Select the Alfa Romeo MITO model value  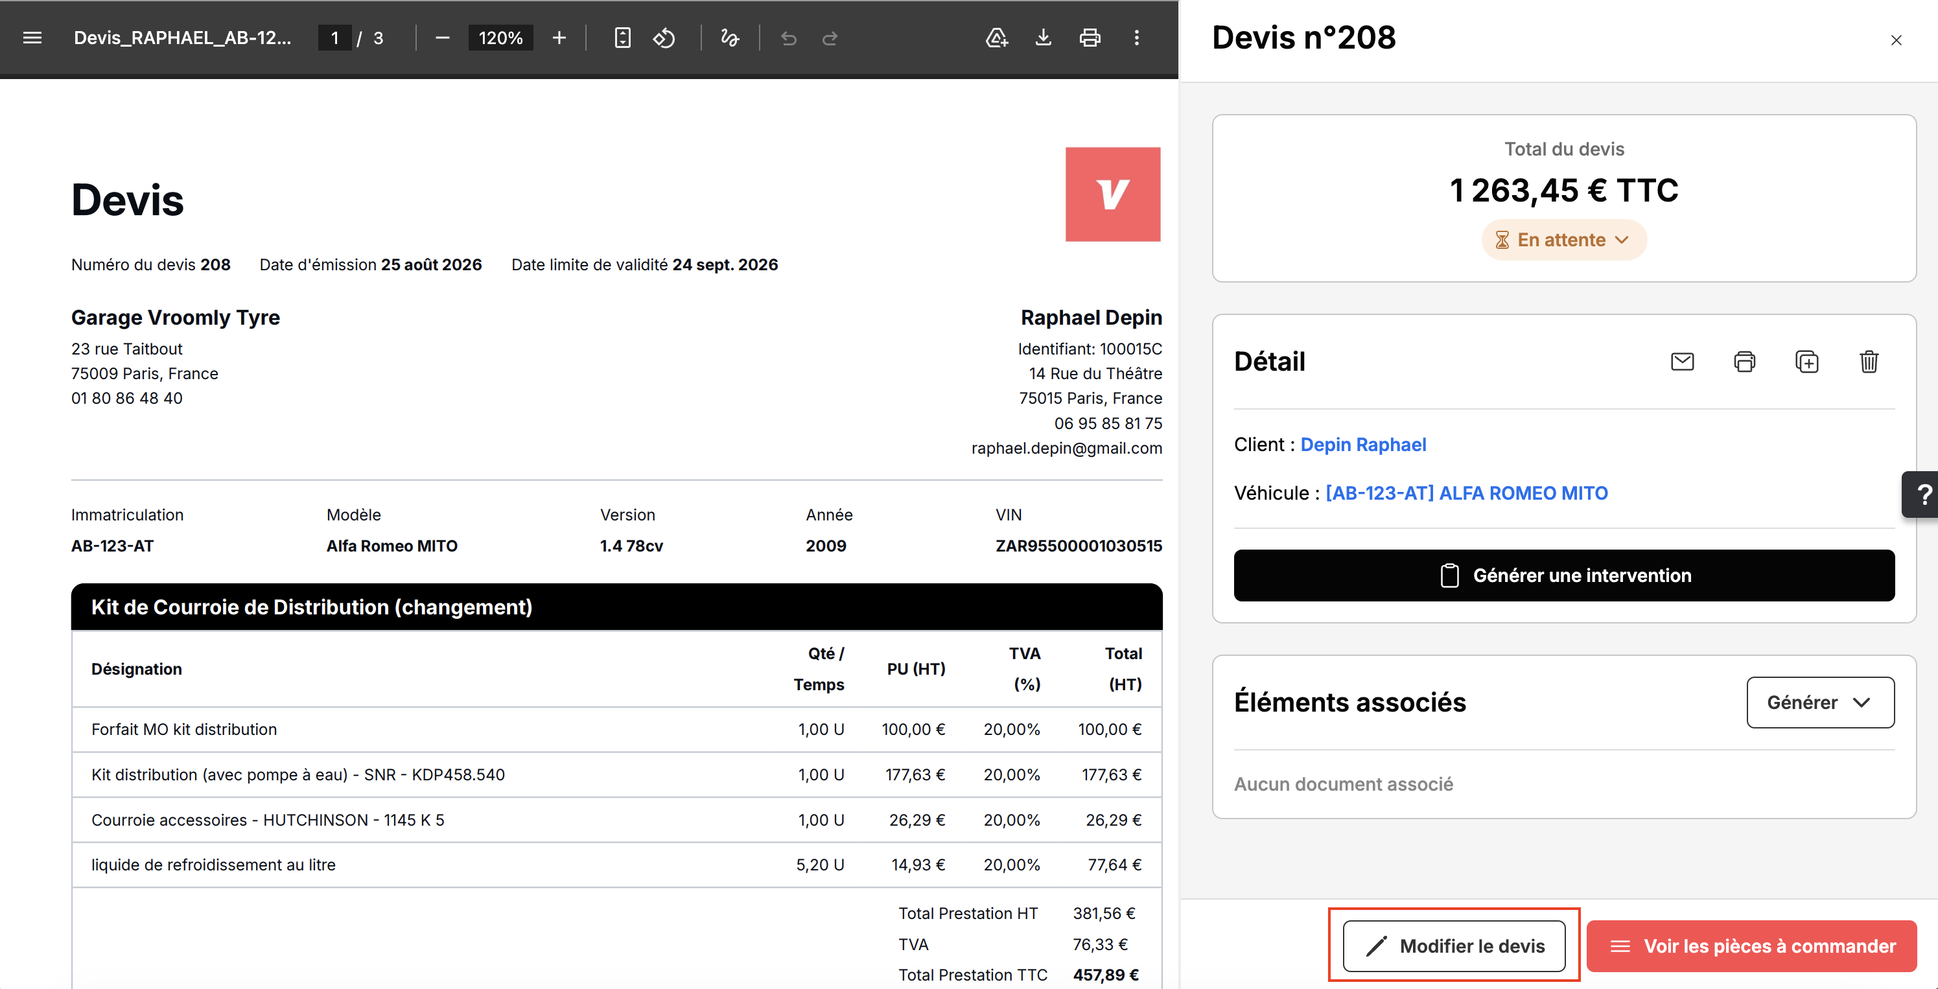(392, 546)
